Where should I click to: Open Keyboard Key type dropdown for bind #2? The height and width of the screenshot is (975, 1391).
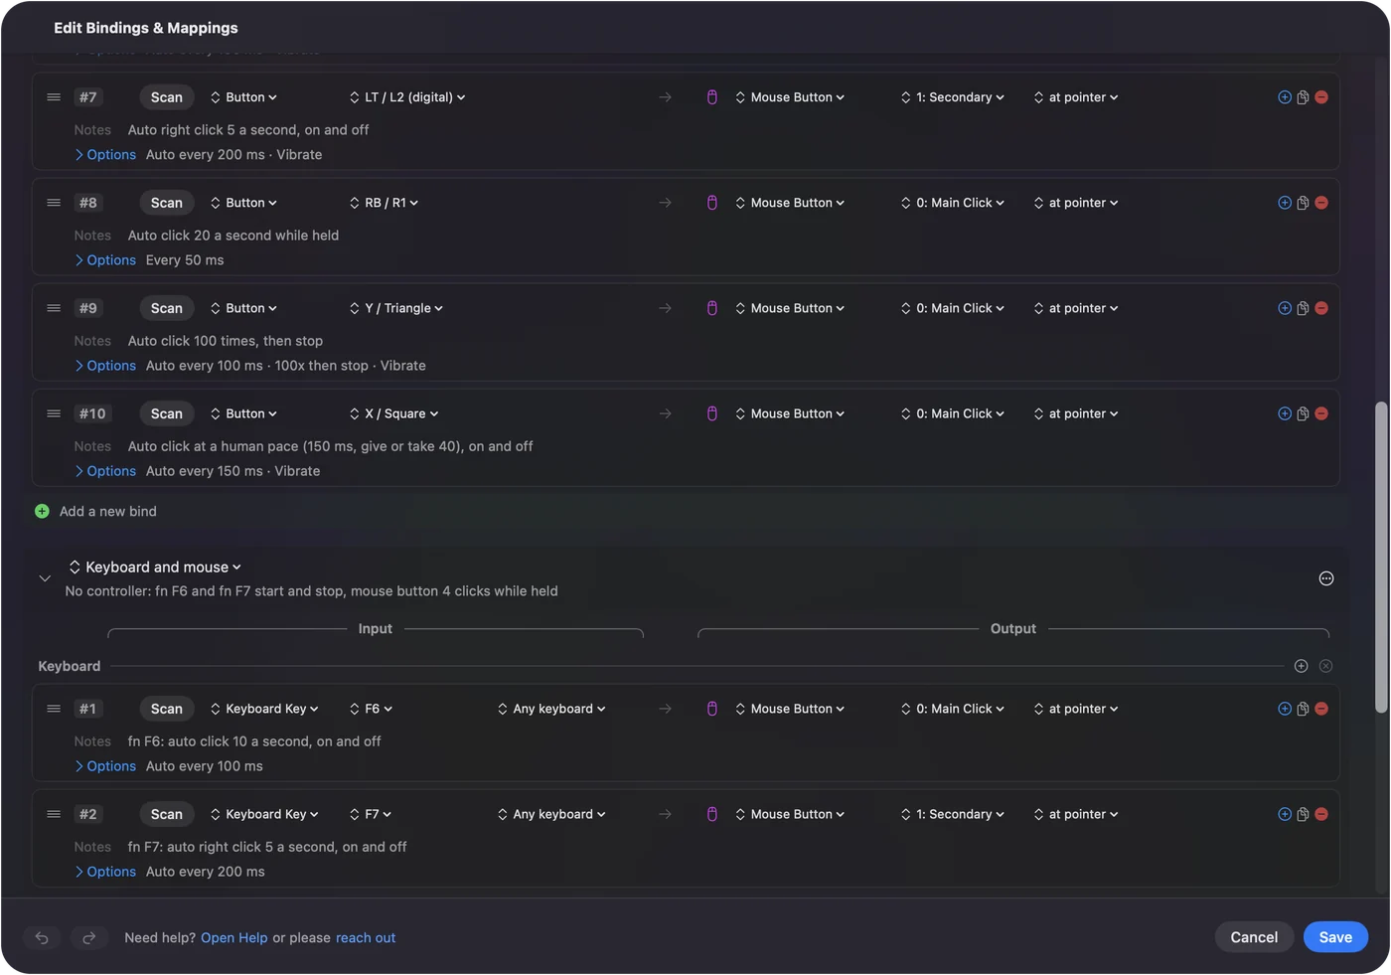[264, 814]
